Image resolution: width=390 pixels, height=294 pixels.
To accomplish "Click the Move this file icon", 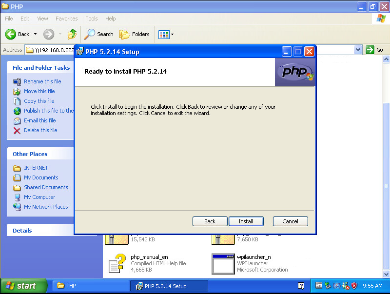I will tap(17, 92).
